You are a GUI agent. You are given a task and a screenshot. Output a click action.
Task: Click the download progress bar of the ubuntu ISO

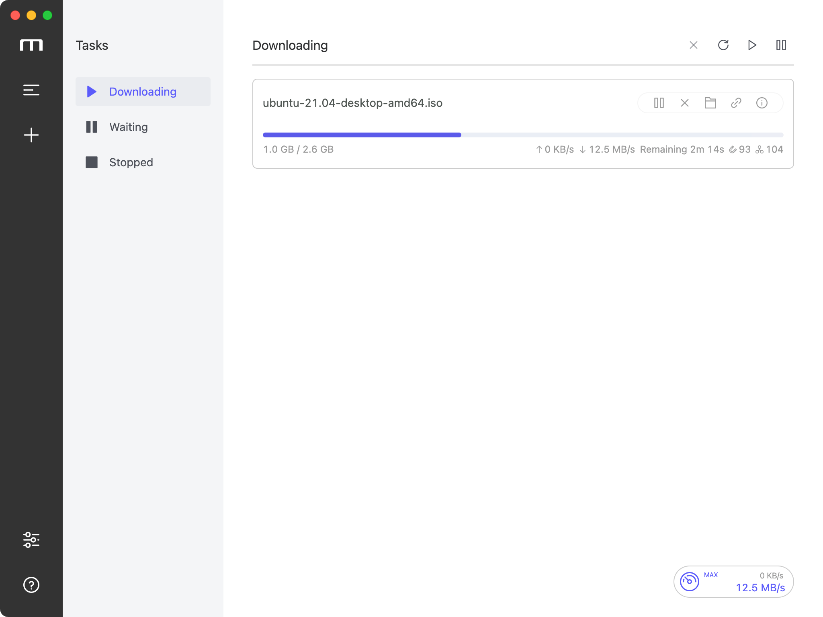tap(522, 135)
